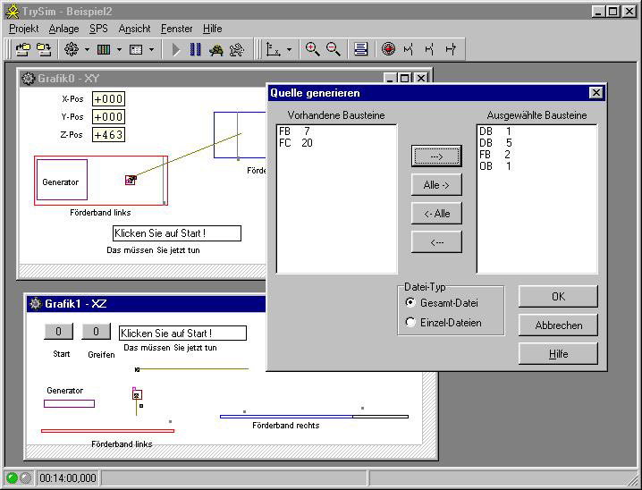Select the Gesamt-Datei radio button
Image resolution: width=642 pixels, height=490 pixels.
411,303
